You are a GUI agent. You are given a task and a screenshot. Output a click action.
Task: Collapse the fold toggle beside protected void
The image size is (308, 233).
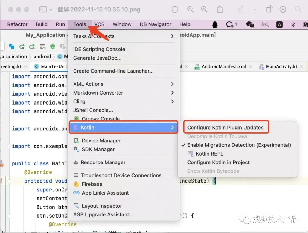tap(9, 181)
